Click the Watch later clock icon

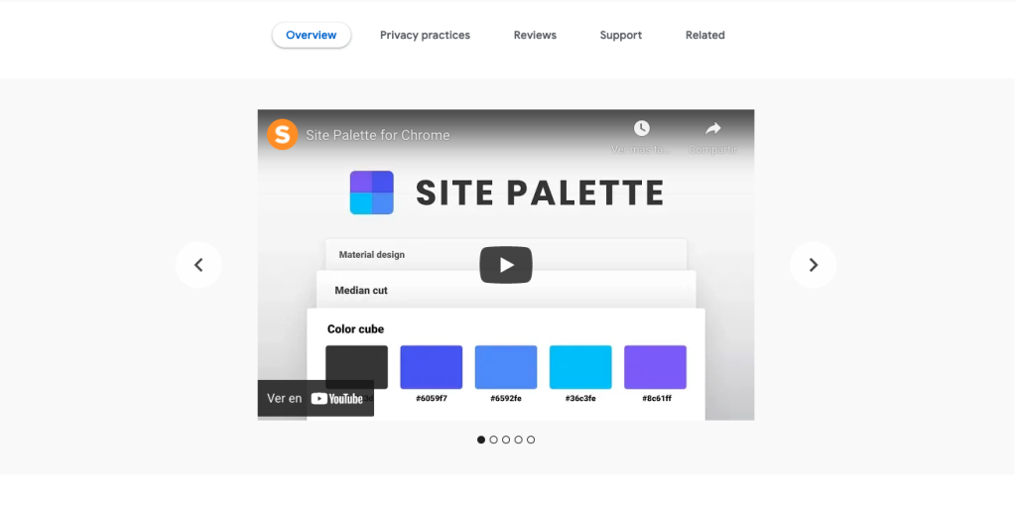pos(642,128)
